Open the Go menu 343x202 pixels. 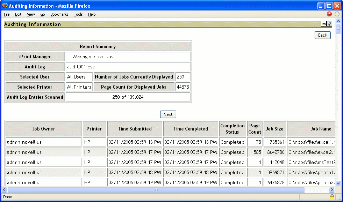click(42, 14)
